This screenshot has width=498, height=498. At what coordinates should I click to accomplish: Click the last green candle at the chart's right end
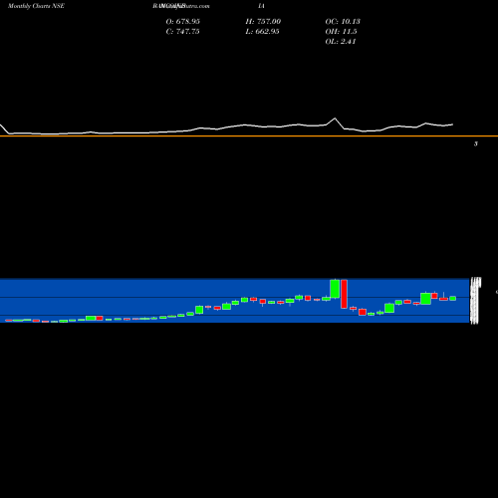[x=453, y=298]
